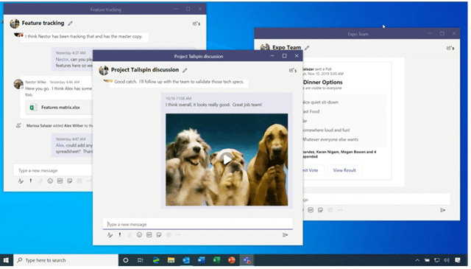Click Project Tailspin discussion chat title heading
The width and height of the screenshot is (471, 269).
coord(145,70)
